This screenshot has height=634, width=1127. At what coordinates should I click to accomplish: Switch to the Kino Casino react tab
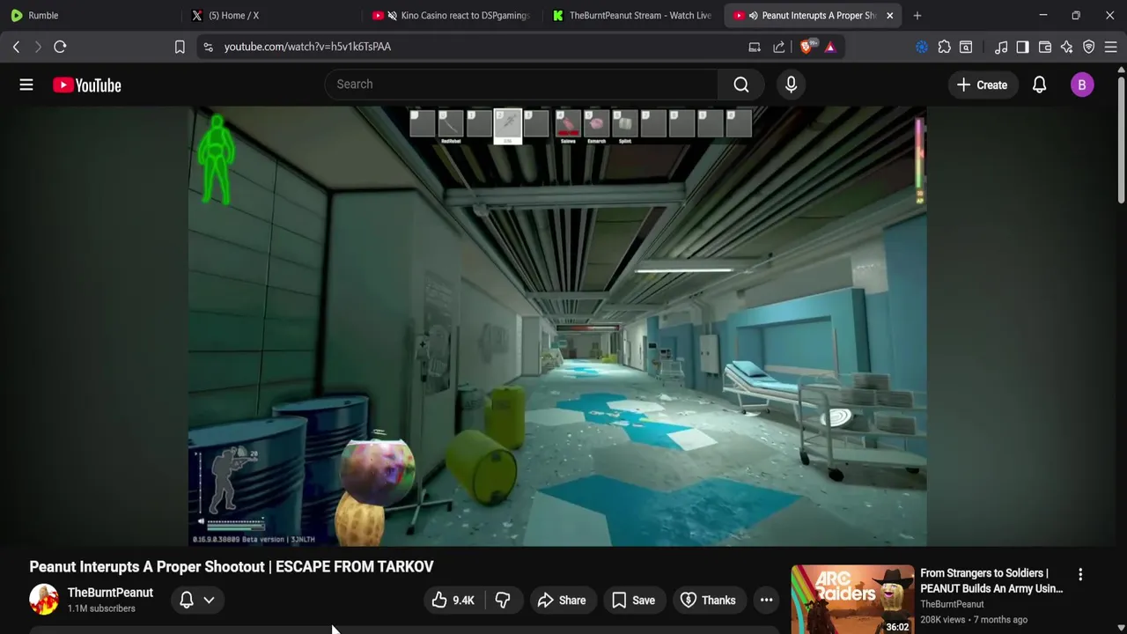tap(452, 15)
